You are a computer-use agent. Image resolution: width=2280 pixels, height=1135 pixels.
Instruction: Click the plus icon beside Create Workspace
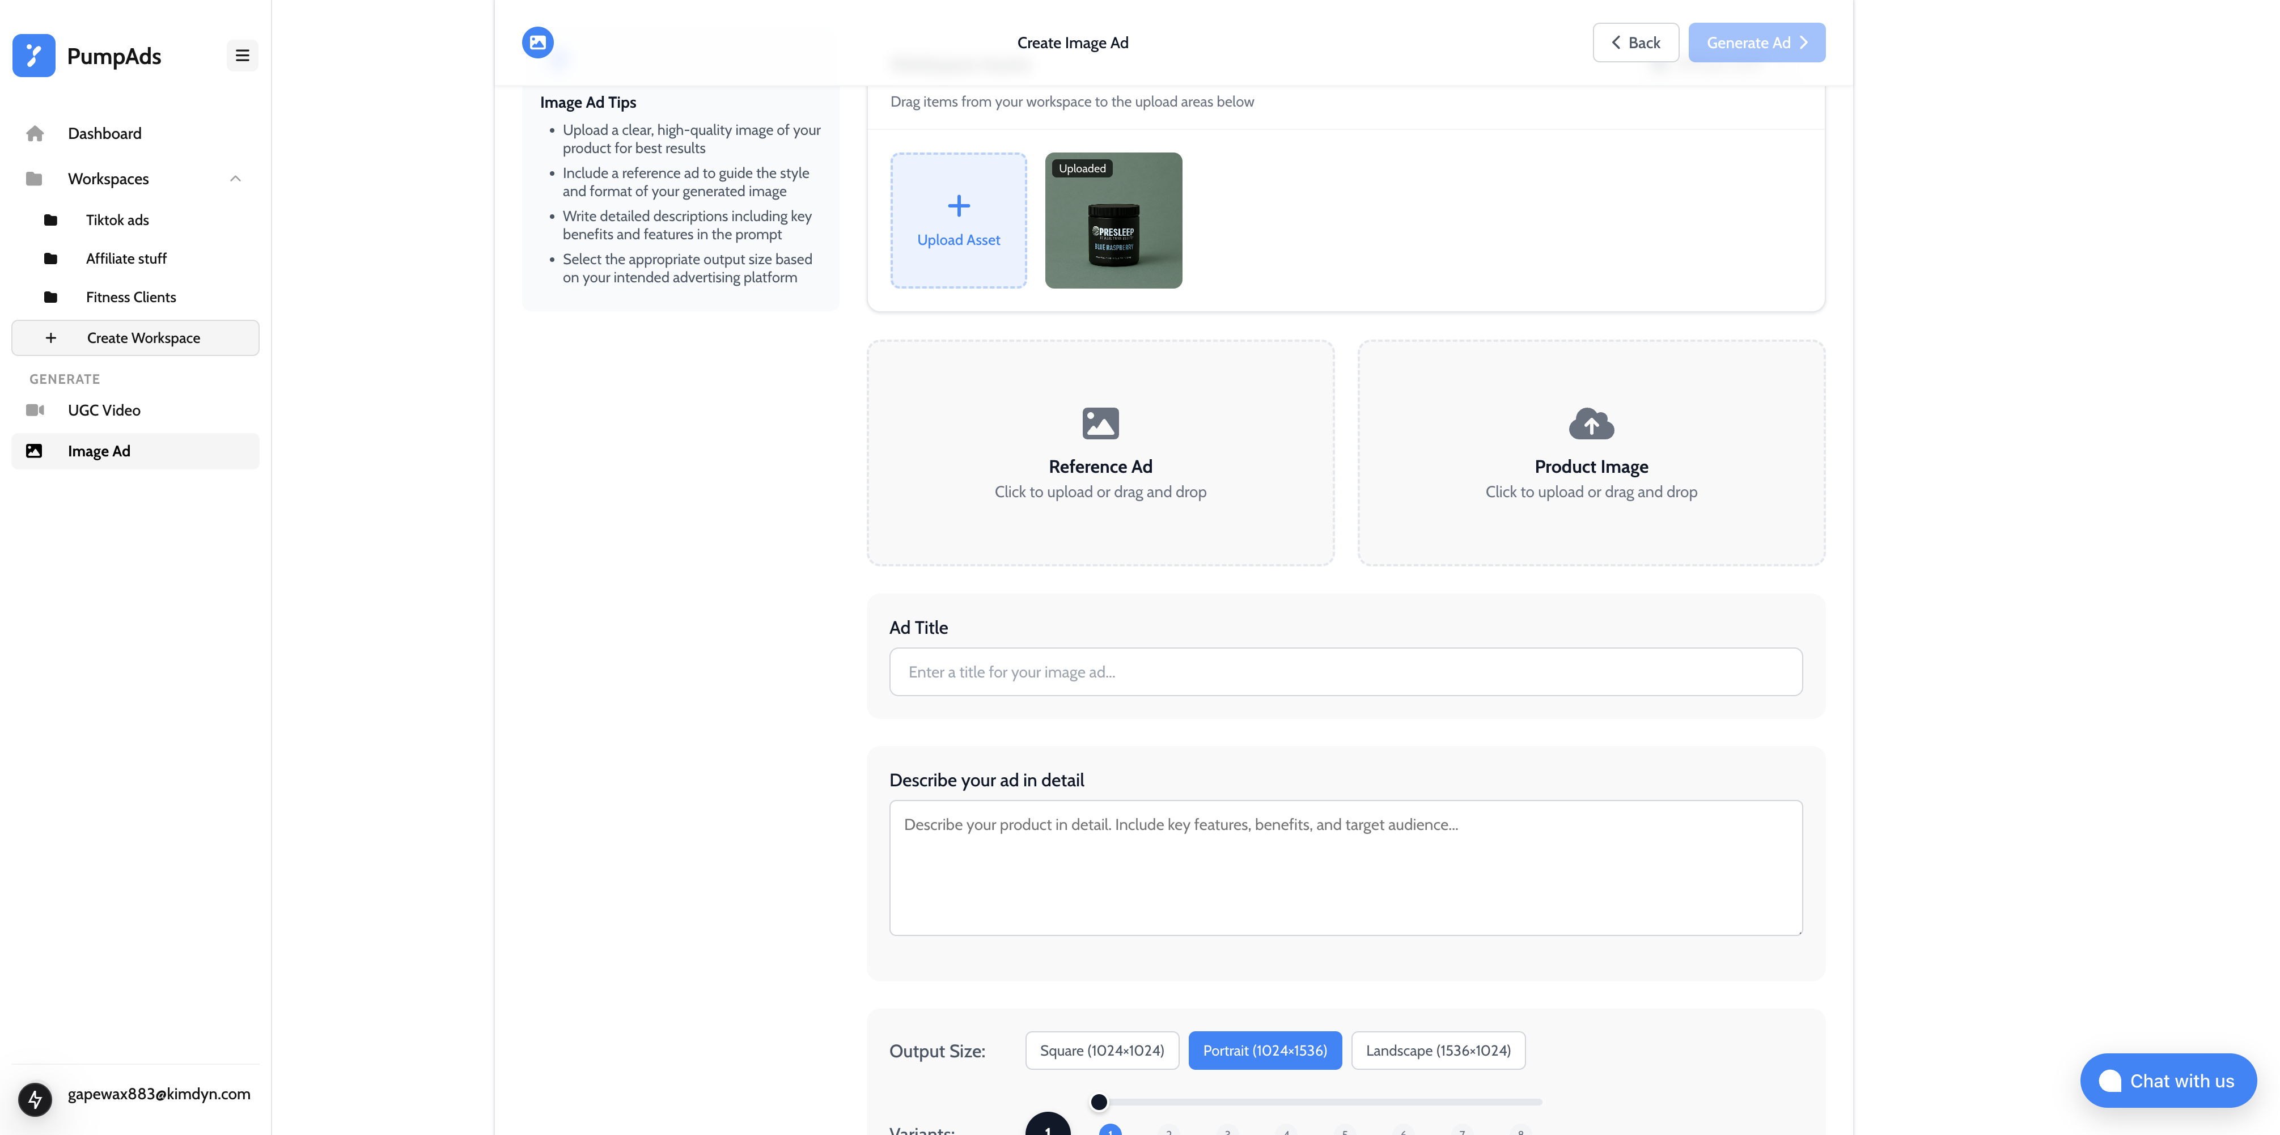[x=50, y=338]
